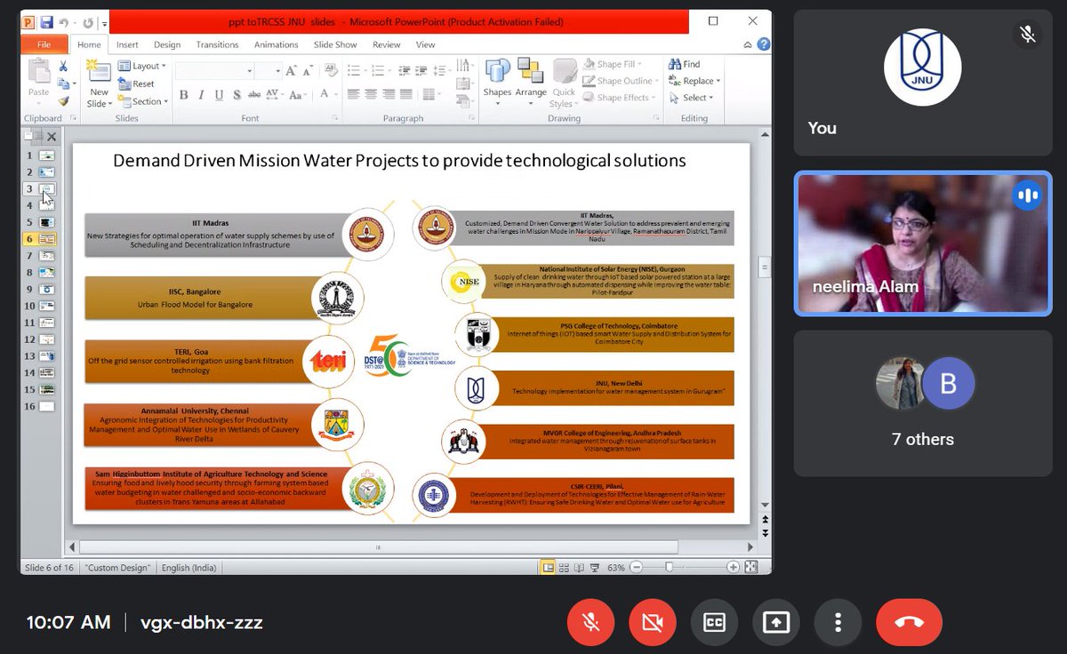This screenshot has width=1067, height=654.
Task: Present screen now with upload icon
Action: [775, 622]
